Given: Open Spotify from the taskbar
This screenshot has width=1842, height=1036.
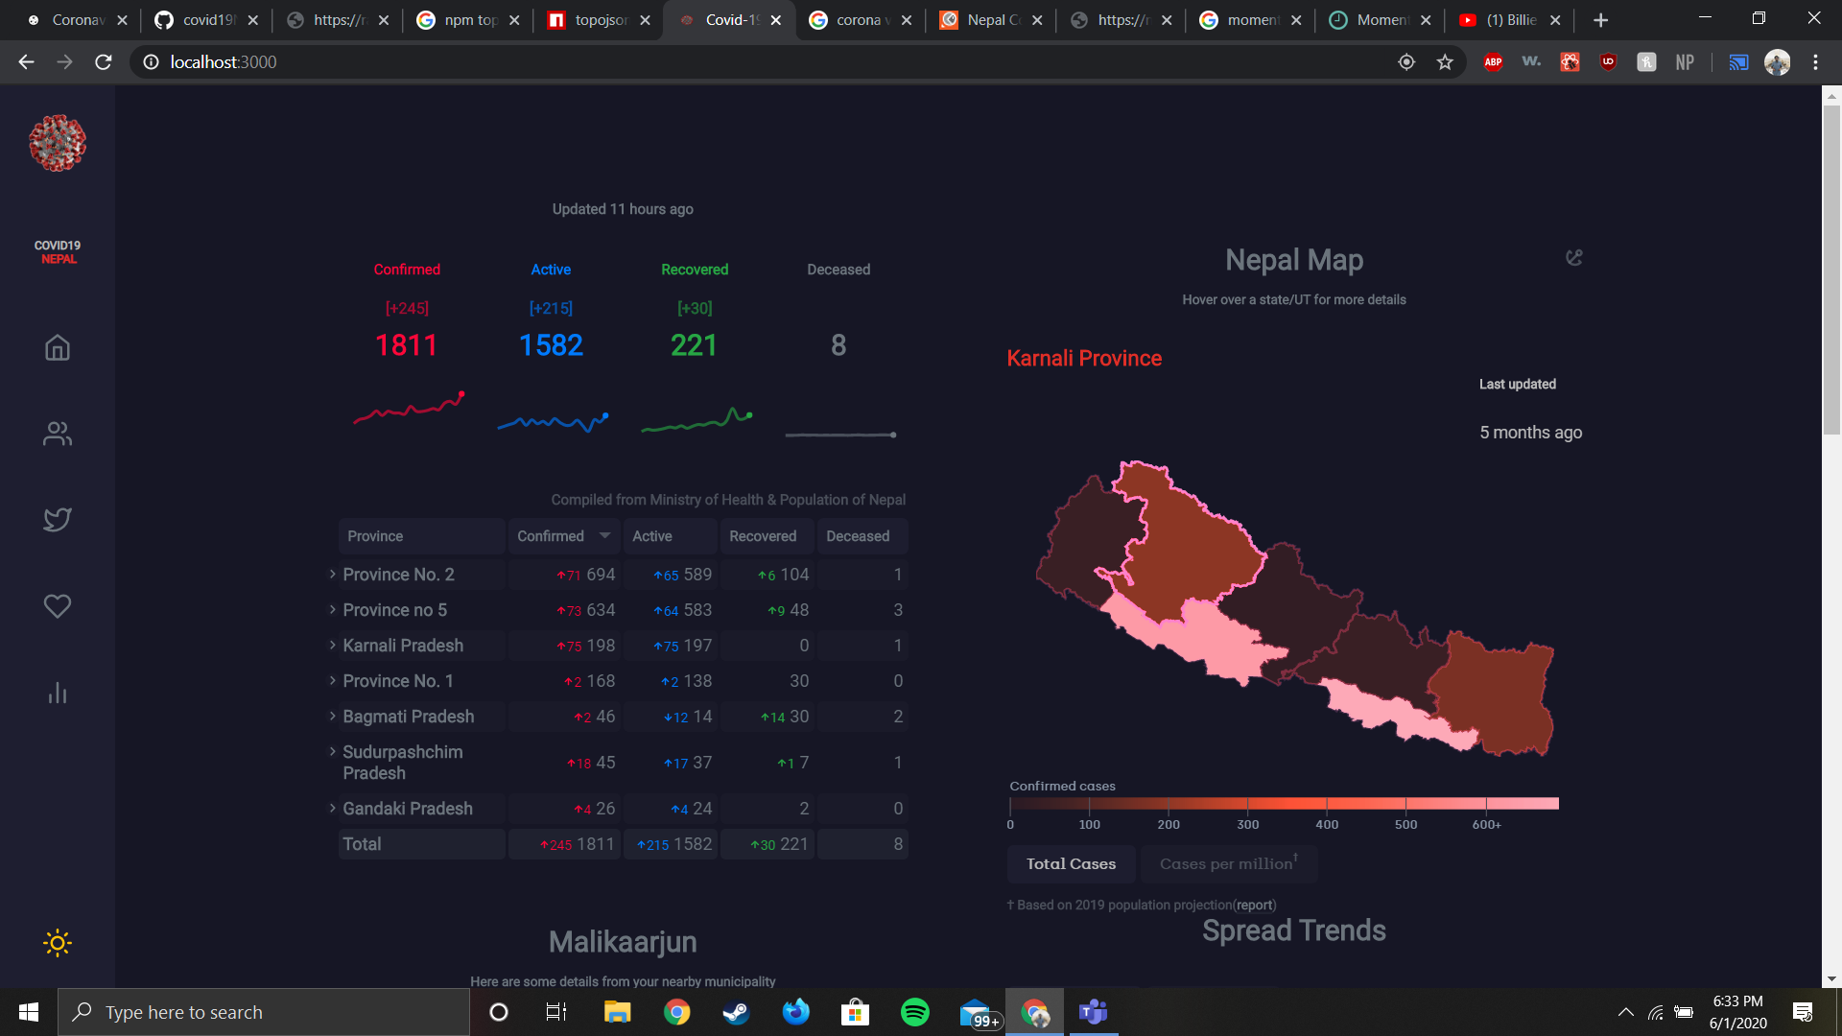Looking at the screenshot, I should pos(914,1012).
